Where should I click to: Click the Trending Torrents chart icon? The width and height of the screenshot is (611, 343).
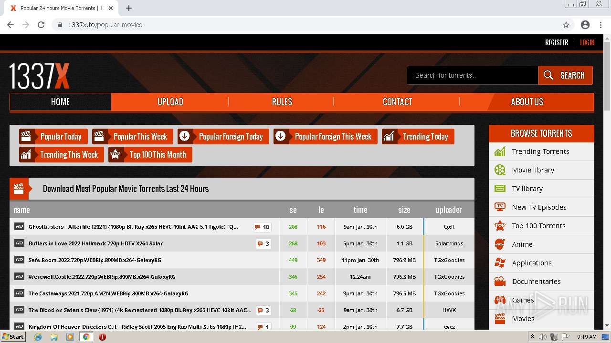pos(500,151)
